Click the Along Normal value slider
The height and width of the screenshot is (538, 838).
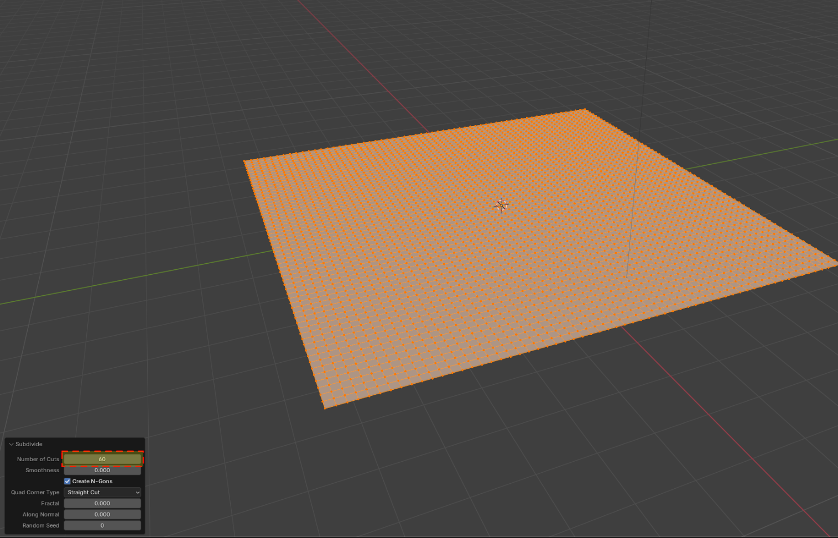pos(102,514)
